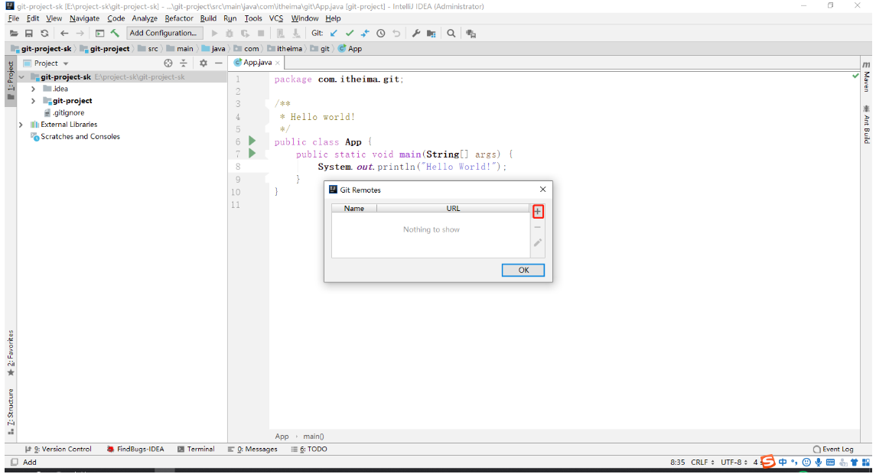Screen dimensions: 876x474
Task: Expand the External Libraries node
Action: [21, 125]
